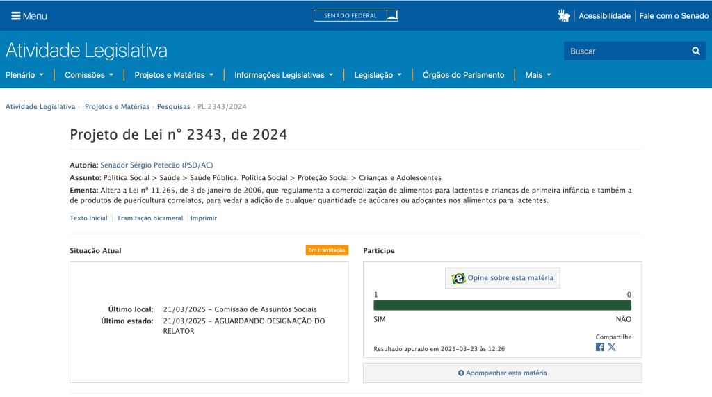The height and width of the screenshot is (397, 712).
Task: Open the Projetos e Matérias dropdown
Action: 174,75
